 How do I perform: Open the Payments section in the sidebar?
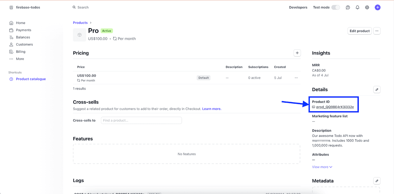pos(23,30)
